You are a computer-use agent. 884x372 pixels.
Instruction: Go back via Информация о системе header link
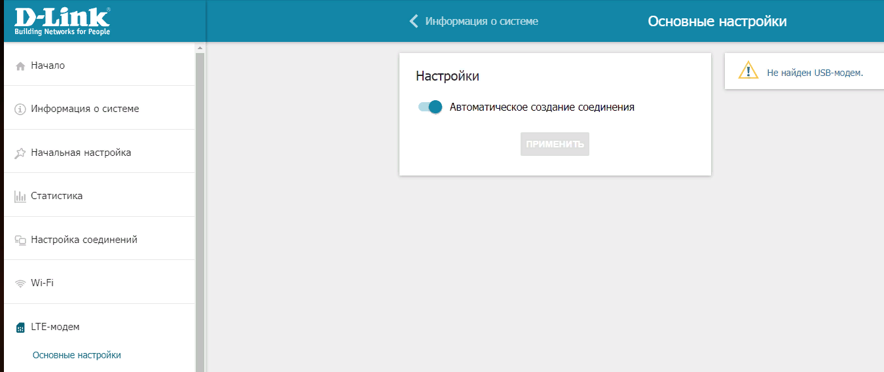pos(481,21)
